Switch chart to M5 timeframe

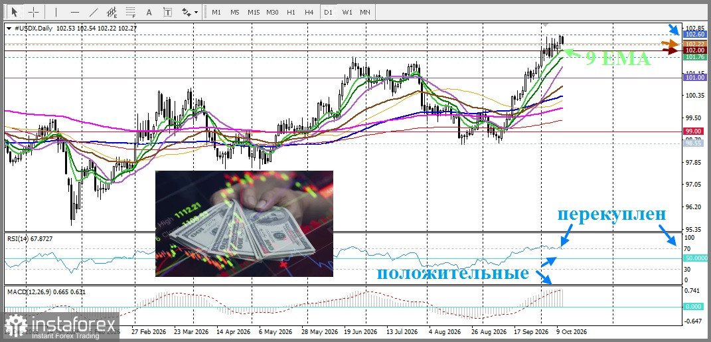[235, 12]
